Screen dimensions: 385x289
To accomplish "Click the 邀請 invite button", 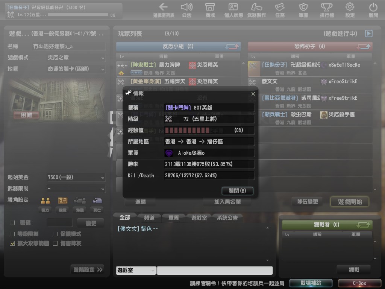I will click(x=141, y=202).
